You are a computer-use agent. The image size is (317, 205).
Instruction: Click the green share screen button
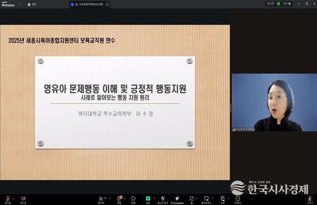pyautogui.click(x=148, y=198)
